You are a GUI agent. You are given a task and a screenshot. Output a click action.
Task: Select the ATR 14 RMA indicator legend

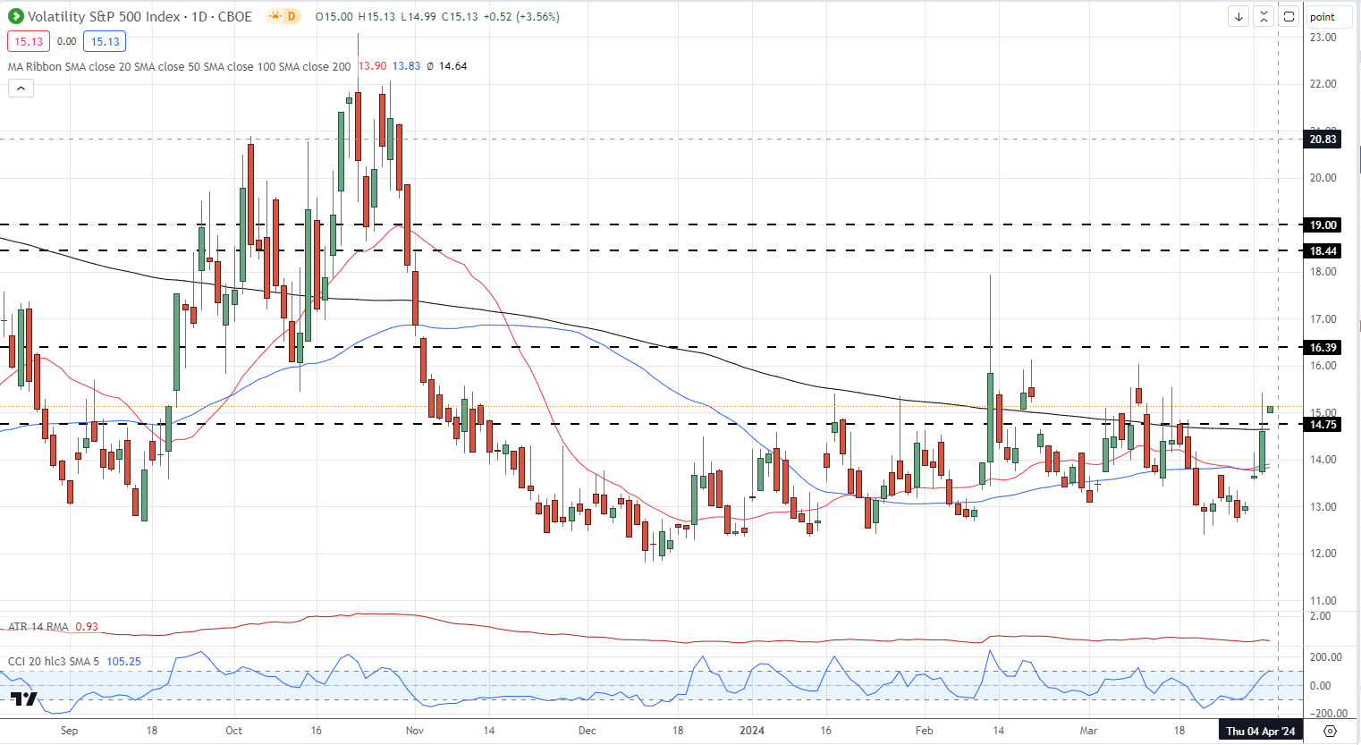point(38,627)
